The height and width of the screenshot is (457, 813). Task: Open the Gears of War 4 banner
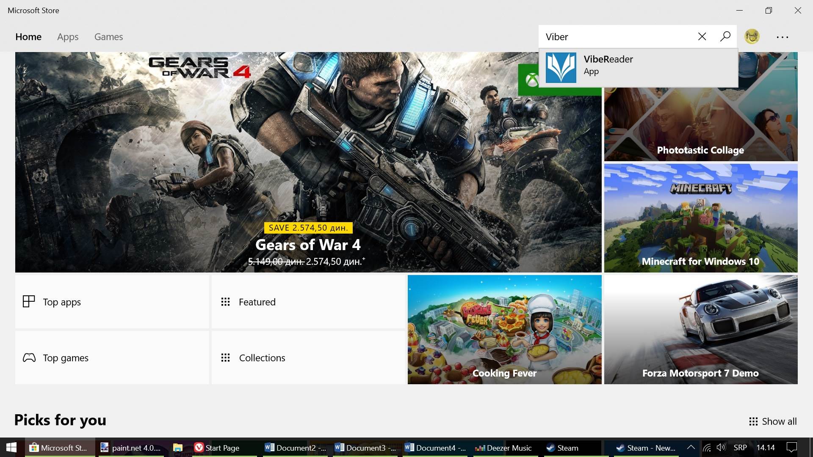pyautogui.click(x=308, y=169)
